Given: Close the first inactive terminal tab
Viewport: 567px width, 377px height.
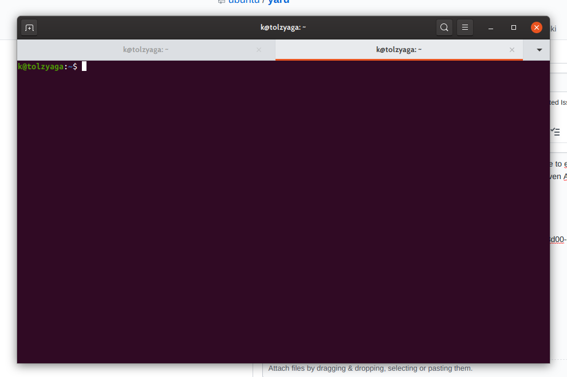Looking at the screenshot, I should tap(259, 50).
